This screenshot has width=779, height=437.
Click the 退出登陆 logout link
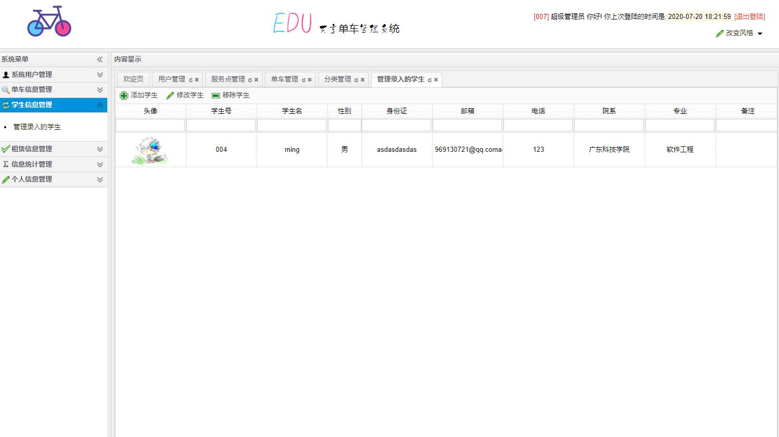click(749, 16)
